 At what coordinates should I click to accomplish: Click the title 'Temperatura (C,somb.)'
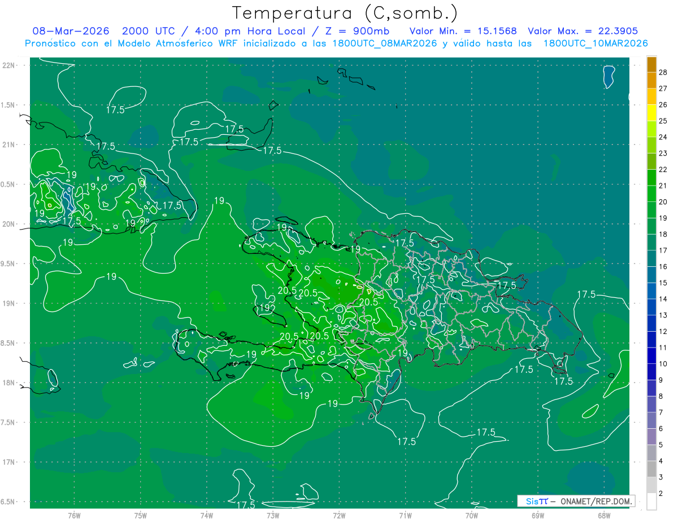345,13
